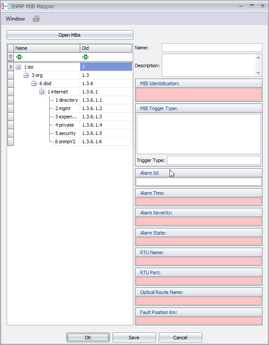Select the 6 snmpV2 tree row
The height and width of the screenshot is (345, 269).
(x=67, y=141)
